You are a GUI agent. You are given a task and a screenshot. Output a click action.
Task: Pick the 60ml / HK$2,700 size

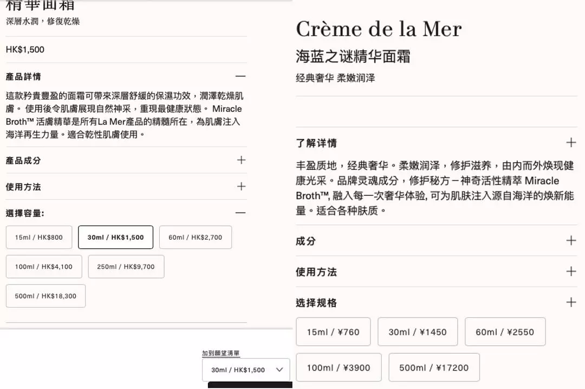(196, 238)
